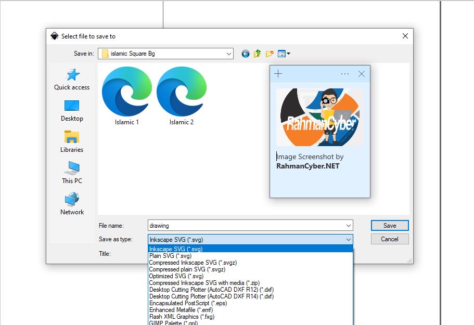Close the Select file to save dialog
This screenshot has height=325, width=474.
(x=405, y=36)
